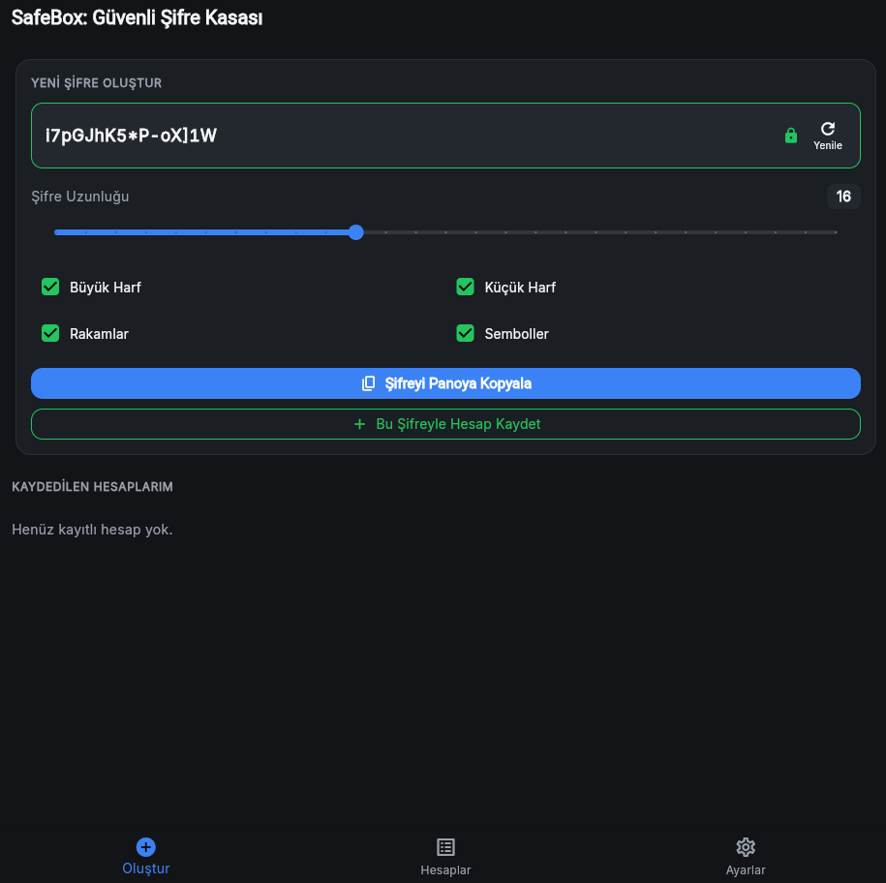Select the Oluştur tab label

pos(146,868)
